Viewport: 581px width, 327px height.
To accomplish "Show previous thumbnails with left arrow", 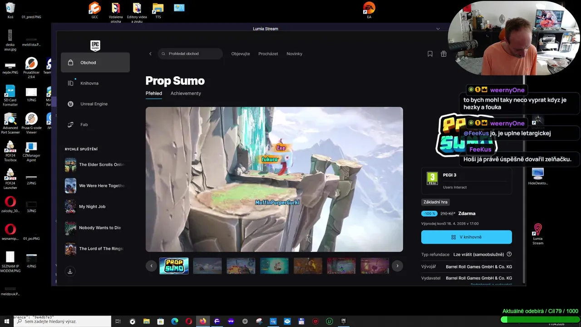I will (x=152, y=266).
